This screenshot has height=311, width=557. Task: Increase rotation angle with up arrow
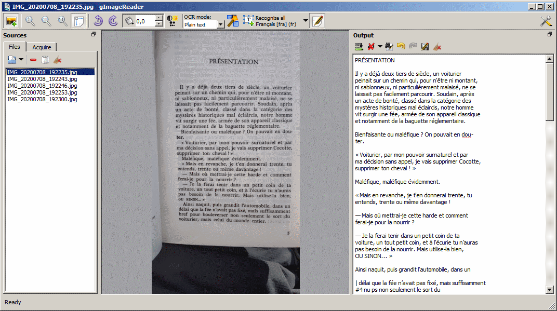159,18
